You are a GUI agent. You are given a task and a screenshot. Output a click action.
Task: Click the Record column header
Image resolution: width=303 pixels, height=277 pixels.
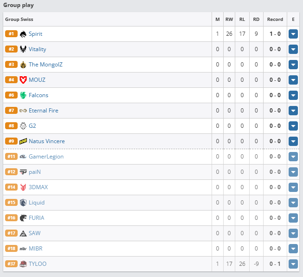(275, 20)
